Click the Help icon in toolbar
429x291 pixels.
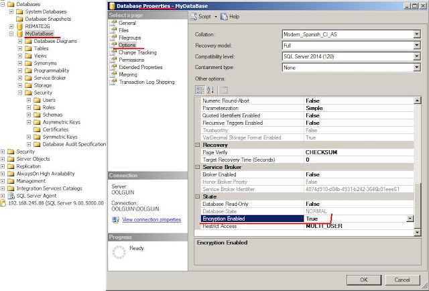[x=224, y=17]
